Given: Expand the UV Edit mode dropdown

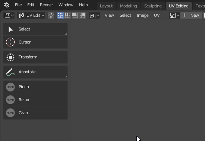Looking at the screenshot, I should click(x=31, y=15).
